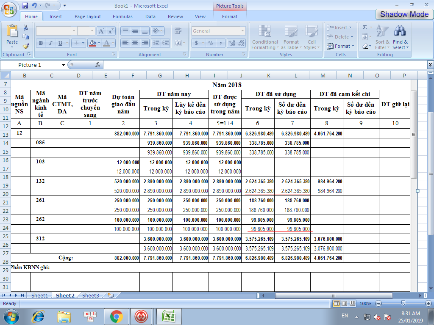434x325 pixels.
Task: Click the Office button logo
Action: 9,8
